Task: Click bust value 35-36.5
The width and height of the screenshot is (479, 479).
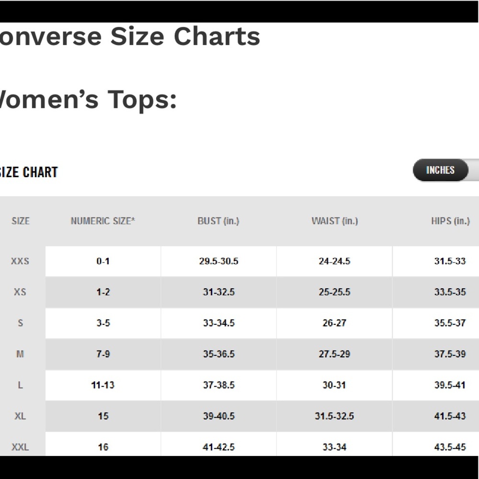Action: click(x=219, y=354)
